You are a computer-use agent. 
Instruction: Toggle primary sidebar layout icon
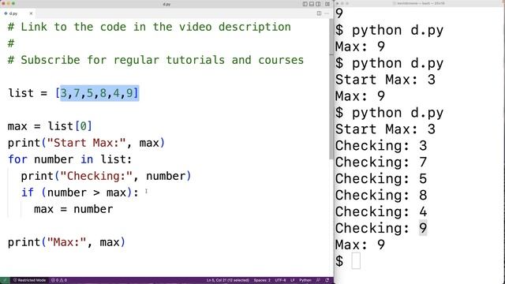pos(305,4)
